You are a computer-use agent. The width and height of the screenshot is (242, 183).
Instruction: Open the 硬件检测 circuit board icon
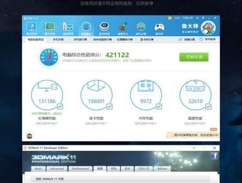50,28
